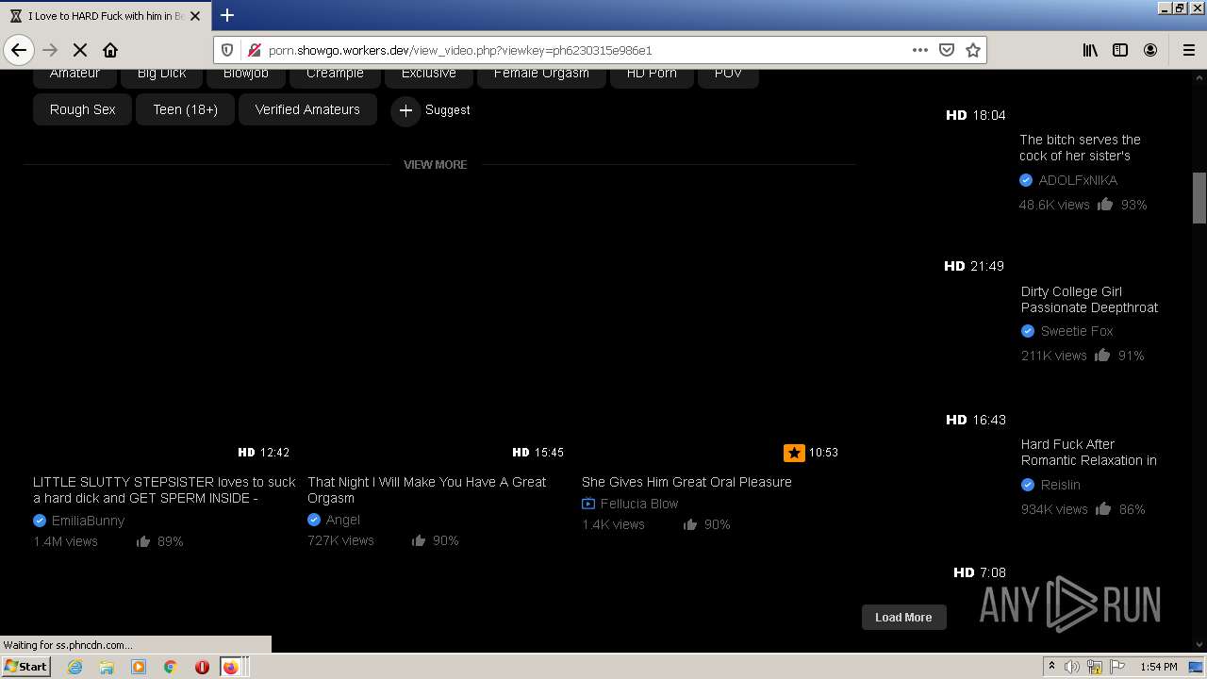Switch to Firefox on the taskbar
This screenshot has width=1207, height=679.
231,667
